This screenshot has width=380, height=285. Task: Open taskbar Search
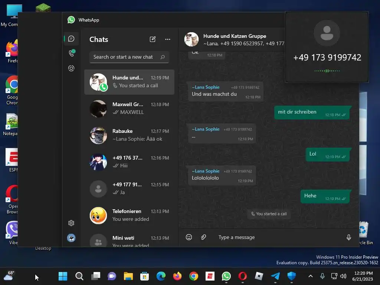79,276
